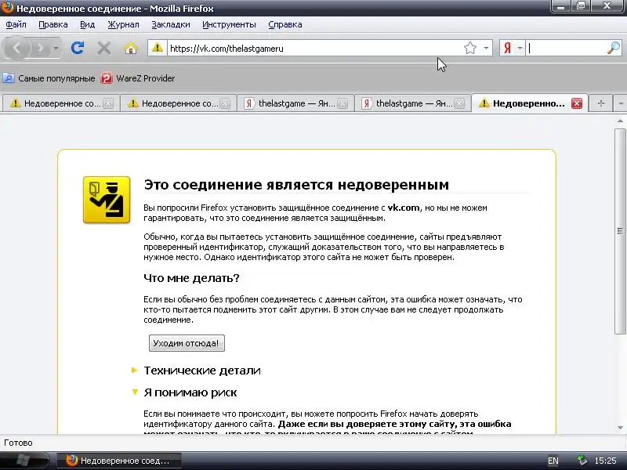Open the Файл menu
The width and height of the screenshot is (627, 470).
click(x=16, y=24)
